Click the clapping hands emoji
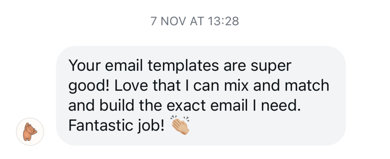Image resolution: width=390 pixels, height=159 pixels. tap(180, 125)
